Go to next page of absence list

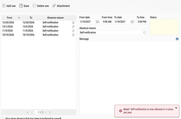46,112
